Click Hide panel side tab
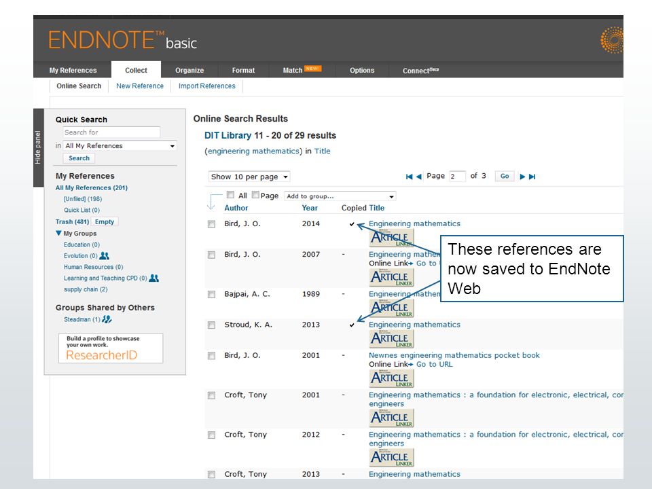The image size is (652, 489). (38, 147)
